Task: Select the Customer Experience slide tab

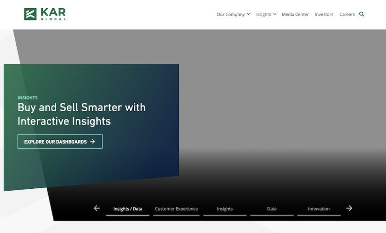Action: pos(176,209)
